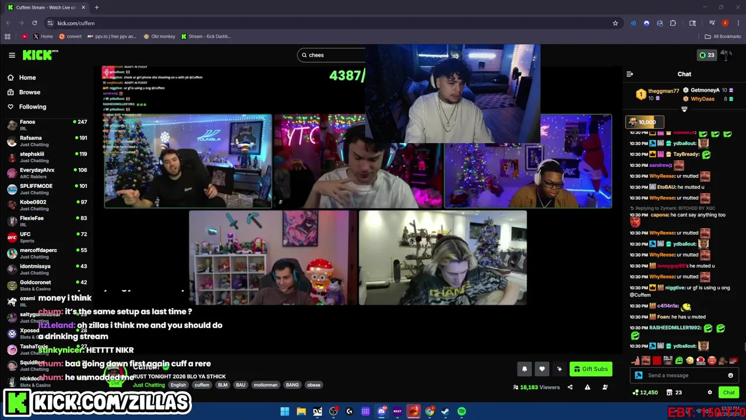
Task: Open a new browser tab
Action: [97, 7]
